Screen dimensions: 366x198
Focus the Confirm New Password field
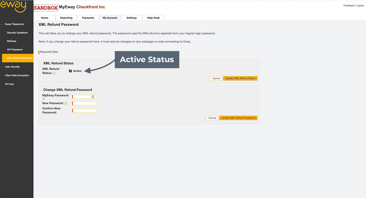[x=84, y=111]
